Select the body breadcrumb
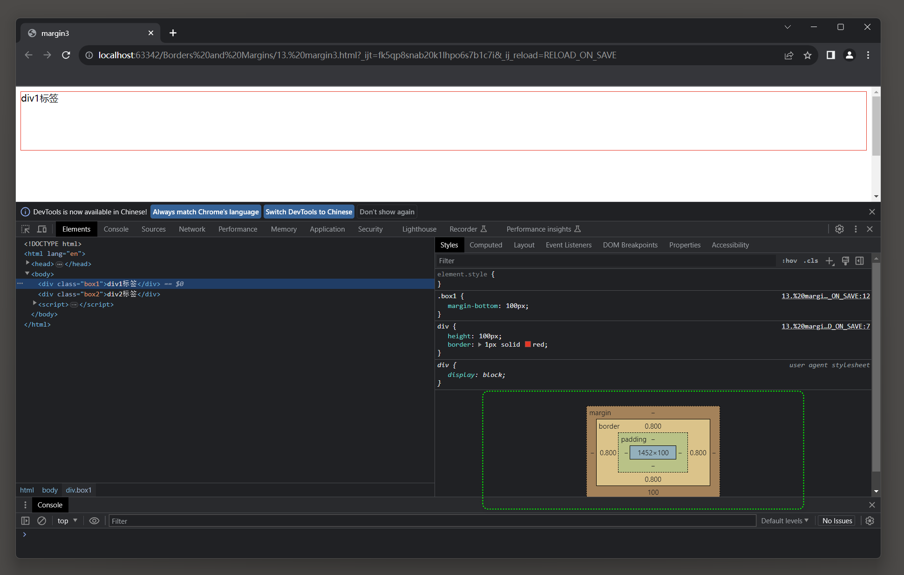 [x=50, y=490]
